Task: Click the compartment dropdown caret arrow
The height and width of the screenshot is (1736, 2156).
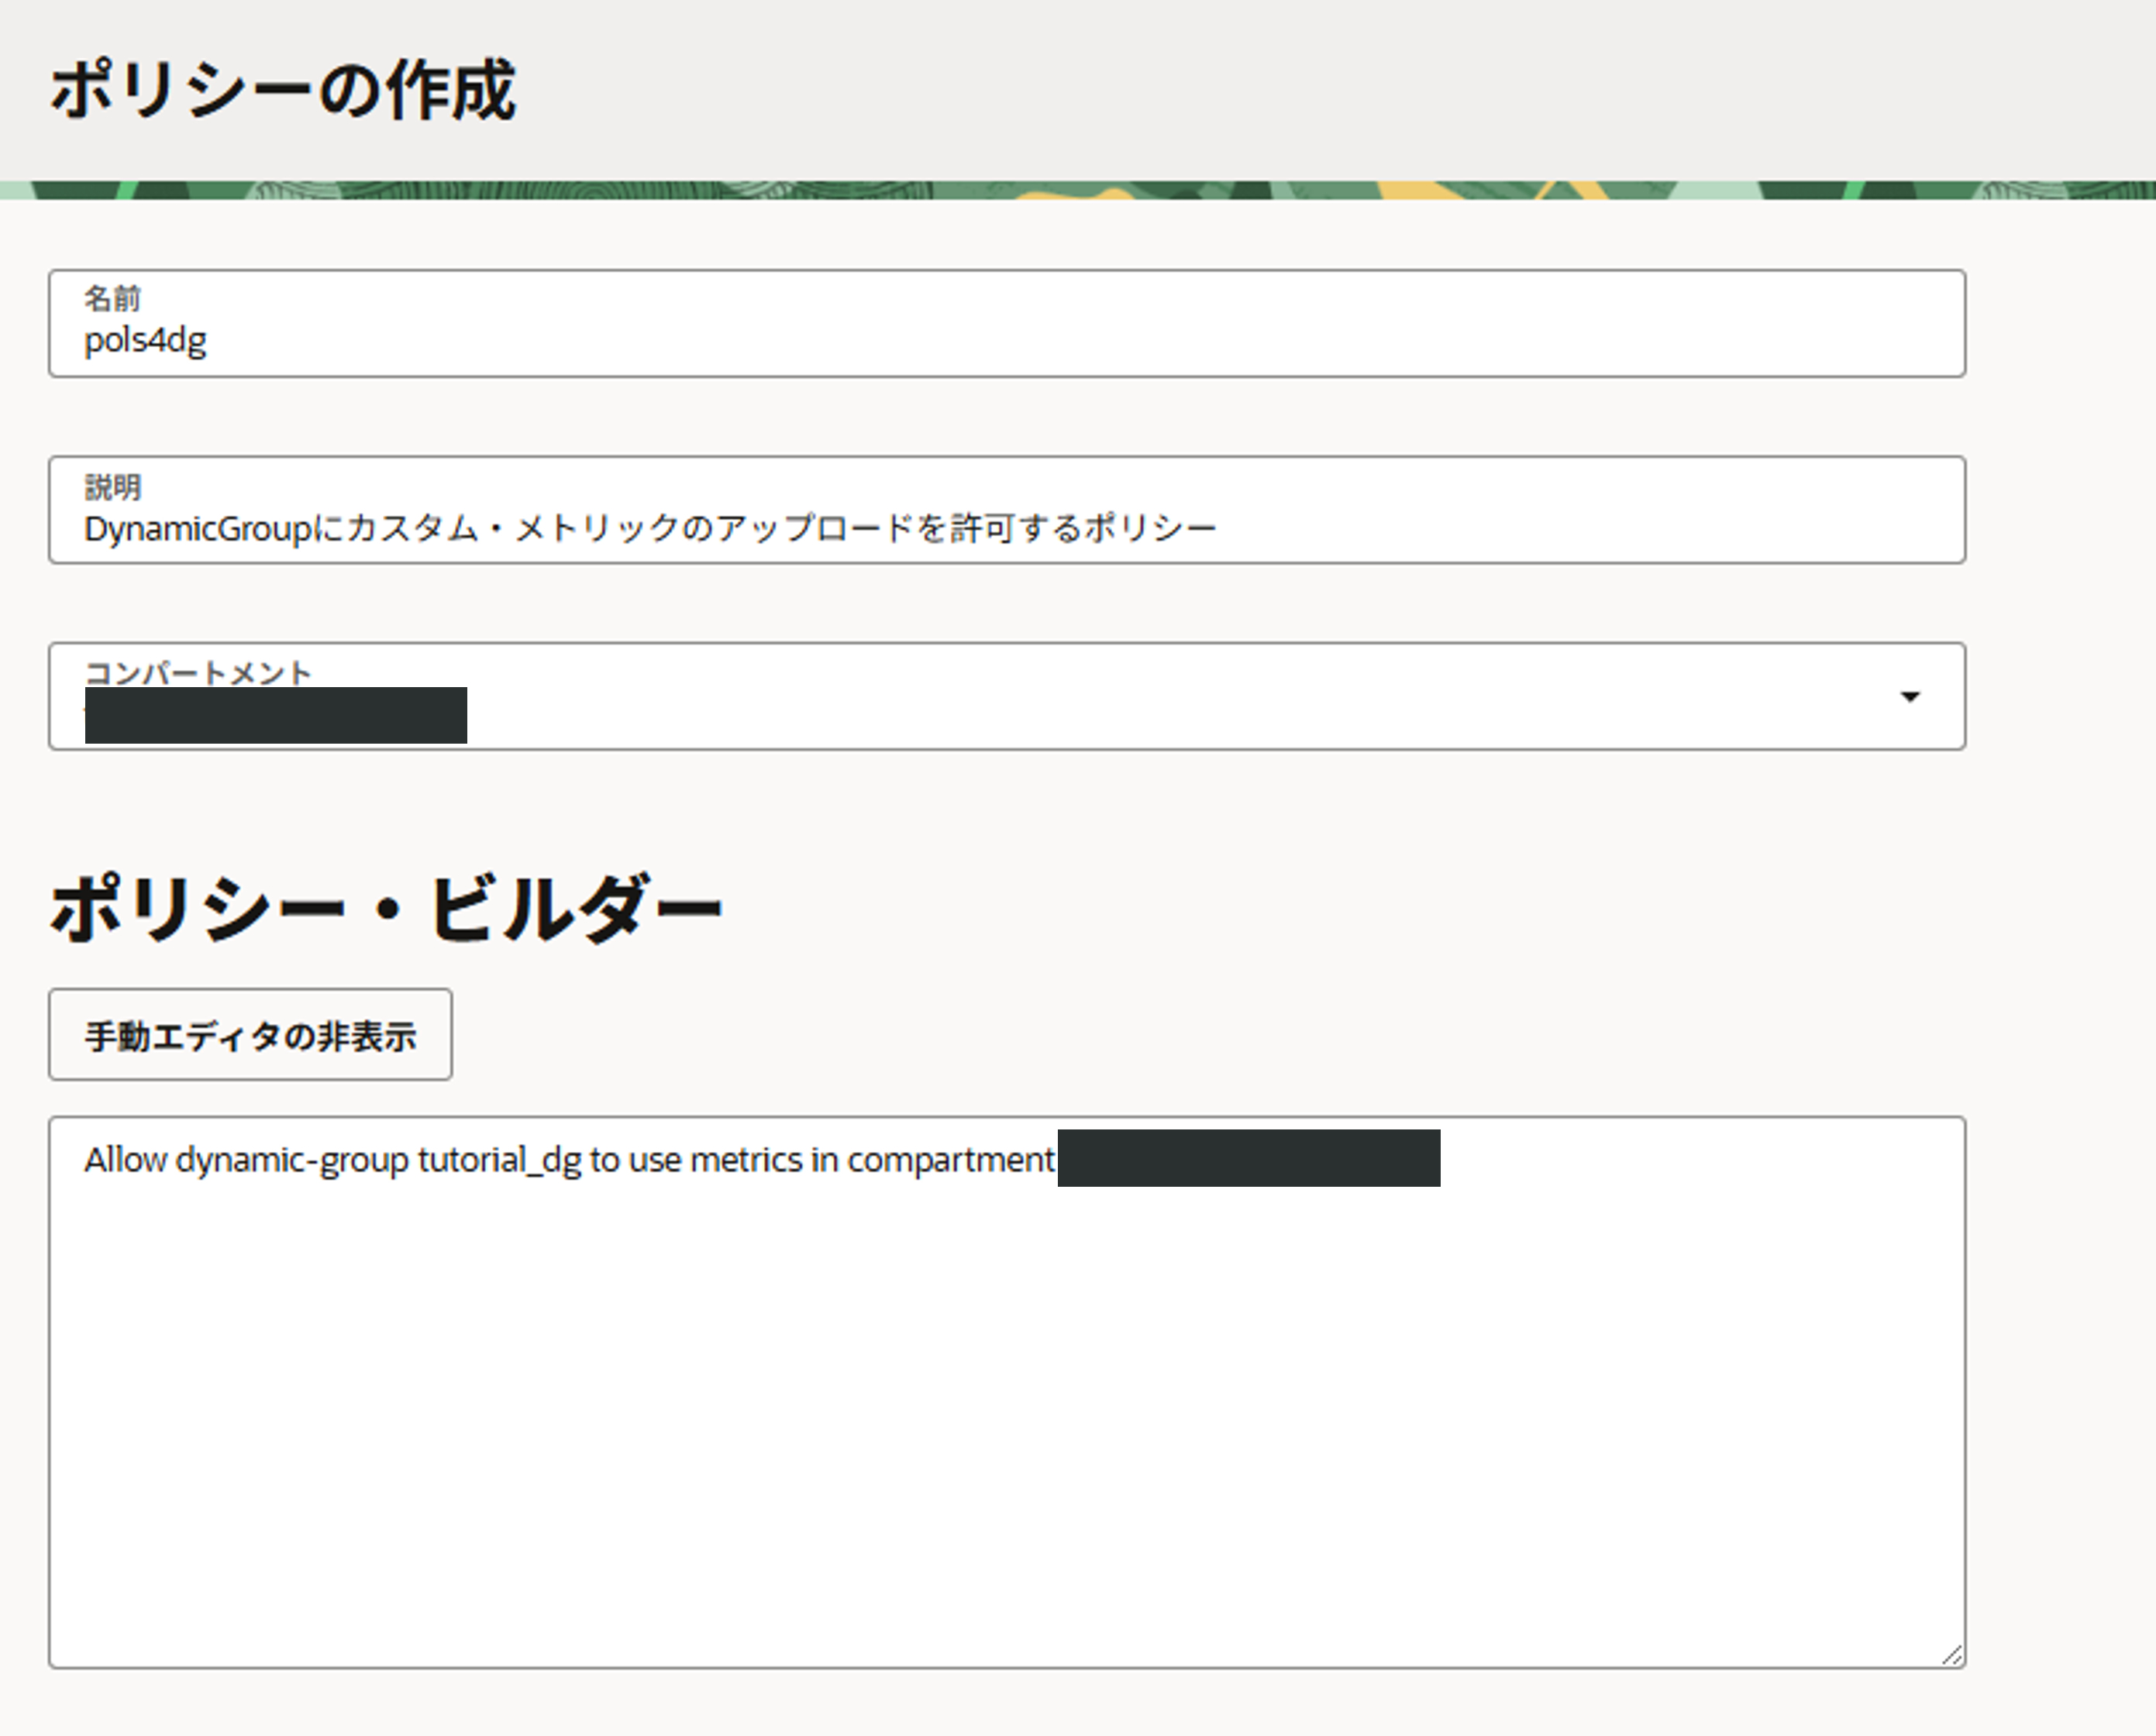Action: pos(1909,697)
